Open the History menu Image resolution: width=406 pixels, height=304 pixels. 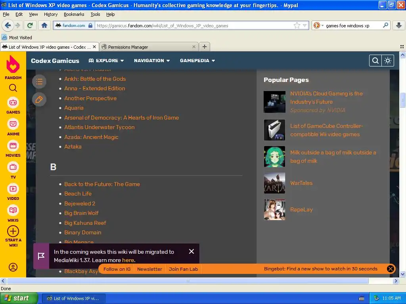click(50, 14)
